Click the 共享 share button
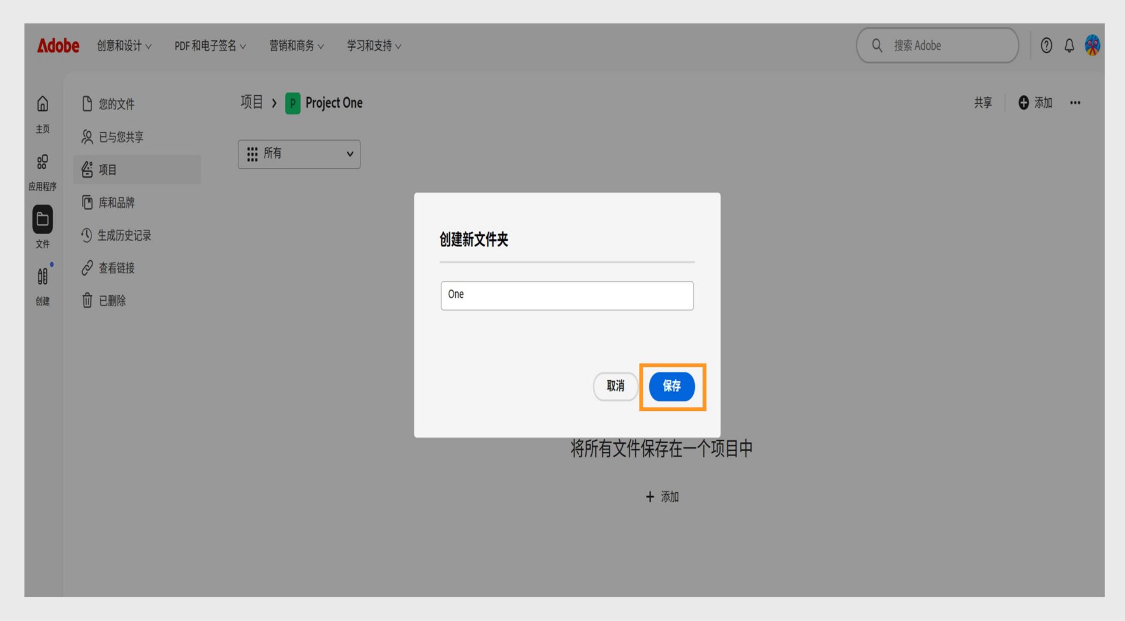 [983, 102]
